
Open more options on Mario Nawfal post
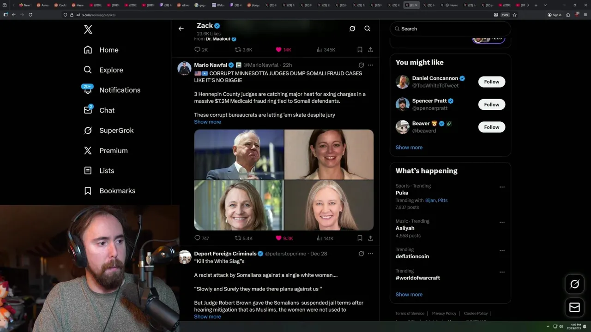[x=370, y=65]
